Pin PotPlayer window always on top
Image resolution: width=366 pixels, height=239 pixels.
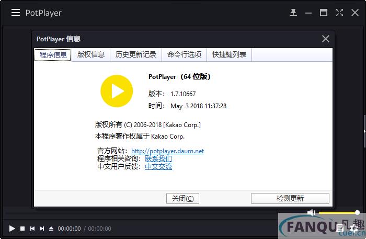click(293, 13)
